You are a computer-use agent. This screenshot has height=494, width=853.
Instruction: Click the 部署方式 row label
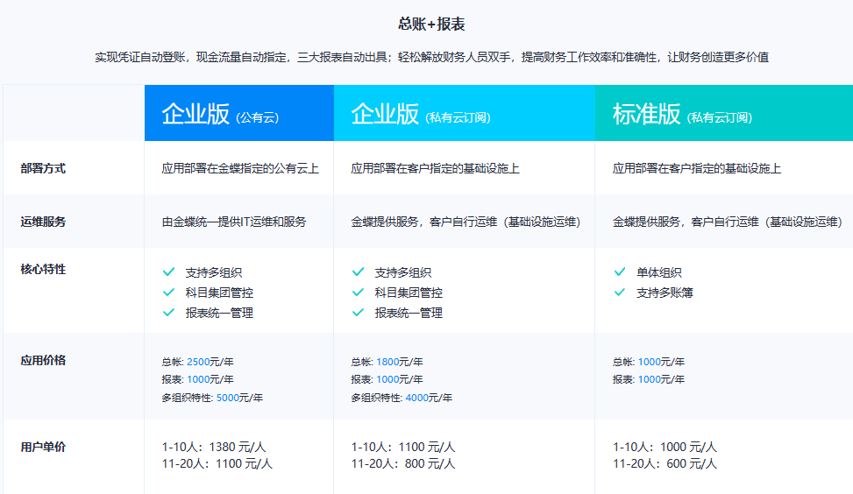(43, 168)
